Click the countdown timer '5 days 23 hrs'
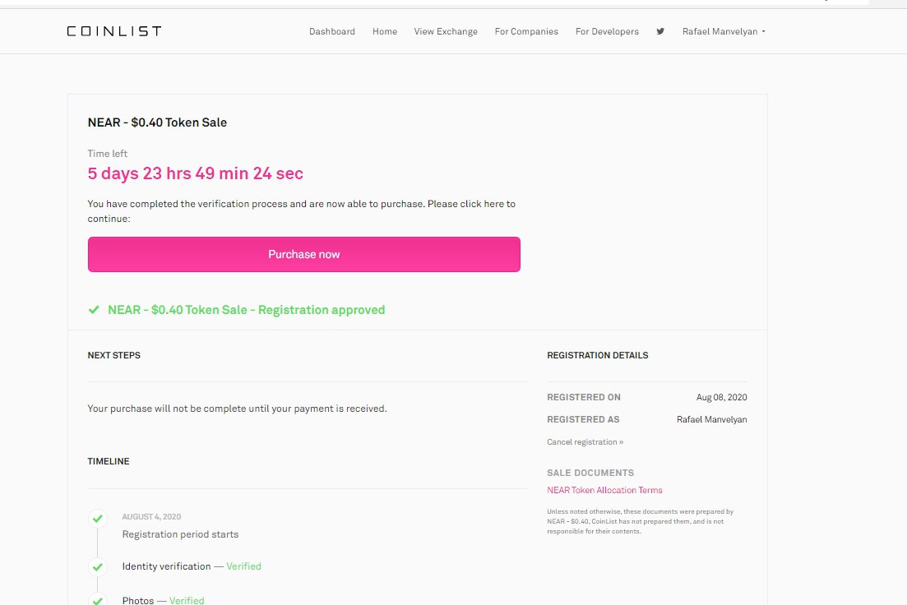The width and height of the screenshot is (907, 605). pyautogui.click(x=195, y=173)
